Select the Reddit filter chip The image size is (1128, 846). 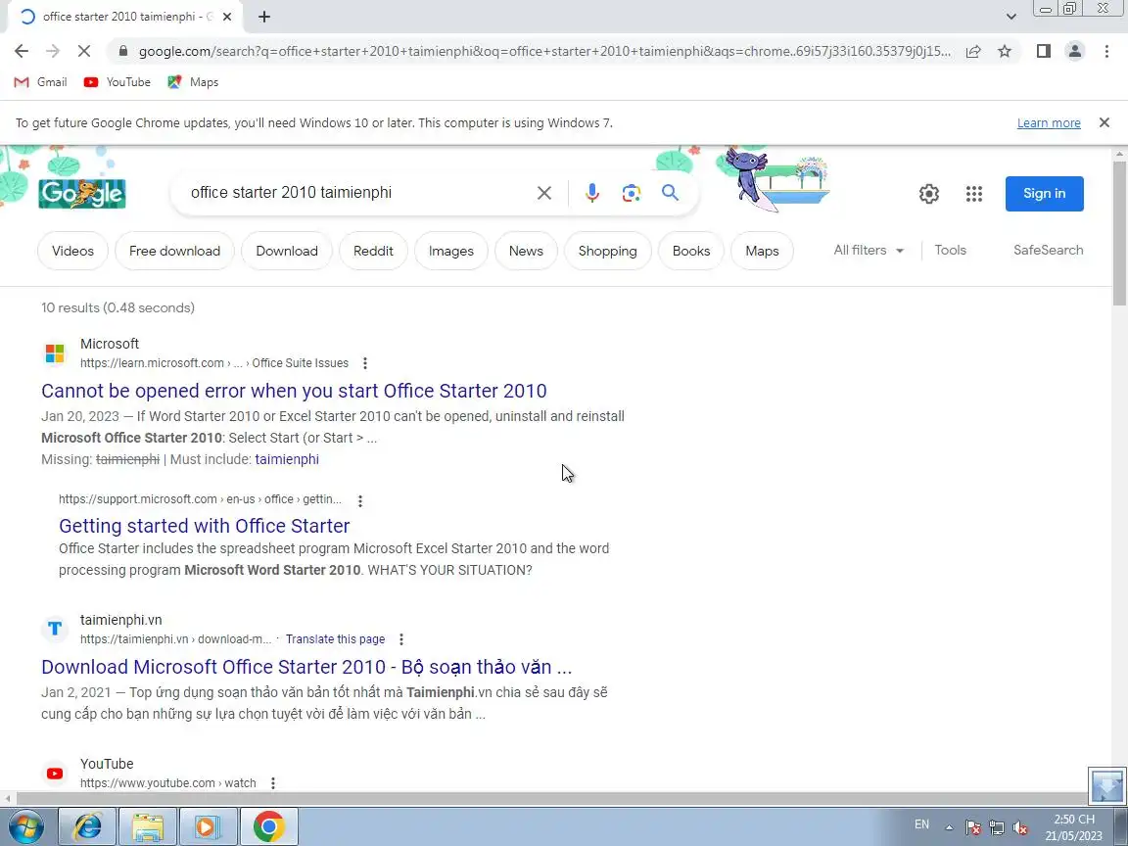pos(373,251)
